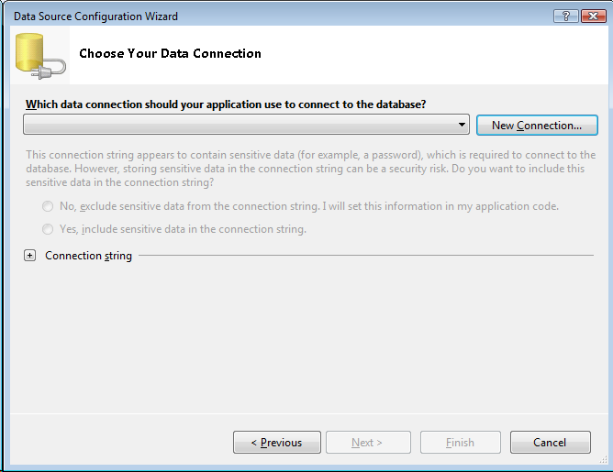Click the "Which data connection" question label

(226, 104)
